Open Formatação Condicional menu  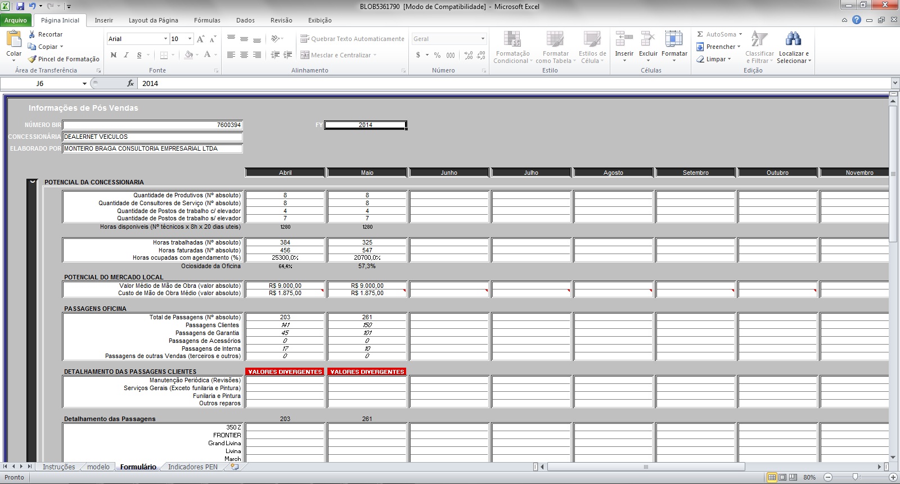pyautogui.click(x=512, y=47)
